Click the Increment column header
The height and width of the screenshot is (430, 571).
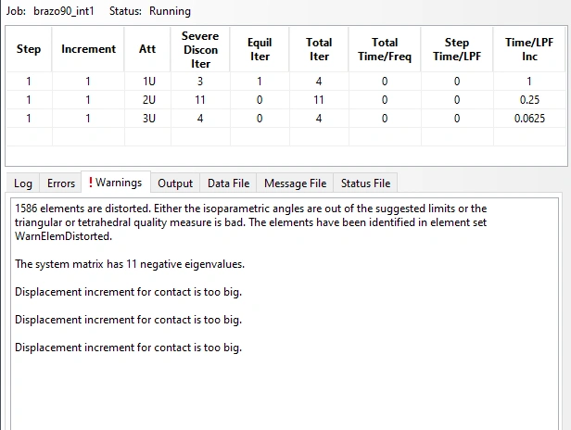(x=88, y=49)
